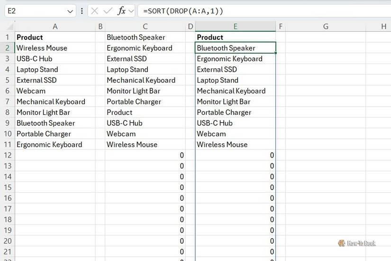Click the Select All corner triangle
391x261 pixels.
[9, 27]
